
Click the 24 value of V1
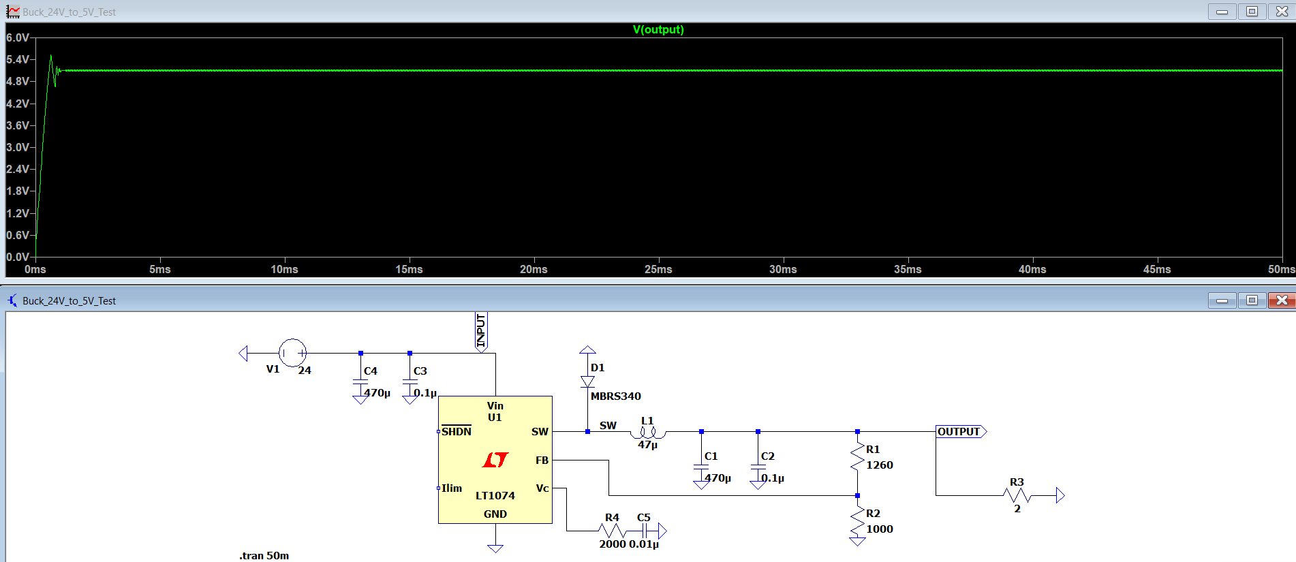pyautogui.click(x=305, y=370)
